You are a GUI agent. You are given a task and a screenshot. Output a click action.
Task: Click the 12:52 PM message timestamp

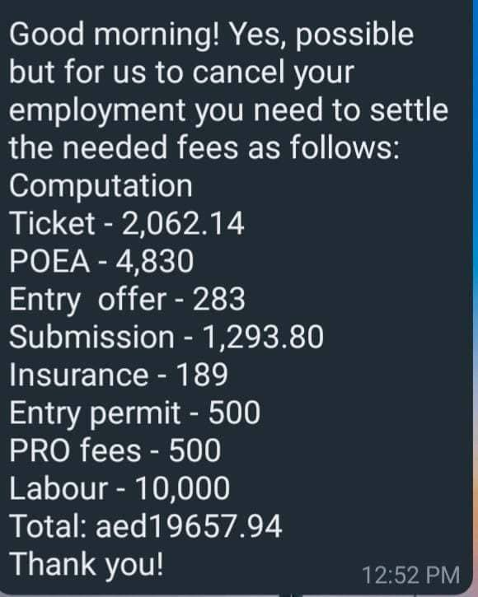tap(410, 575)
